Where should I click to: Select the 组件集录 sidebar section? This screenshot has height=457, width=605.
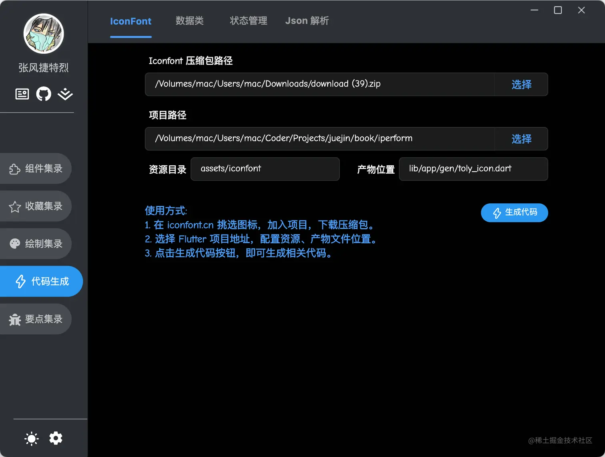tap(36, 168)
